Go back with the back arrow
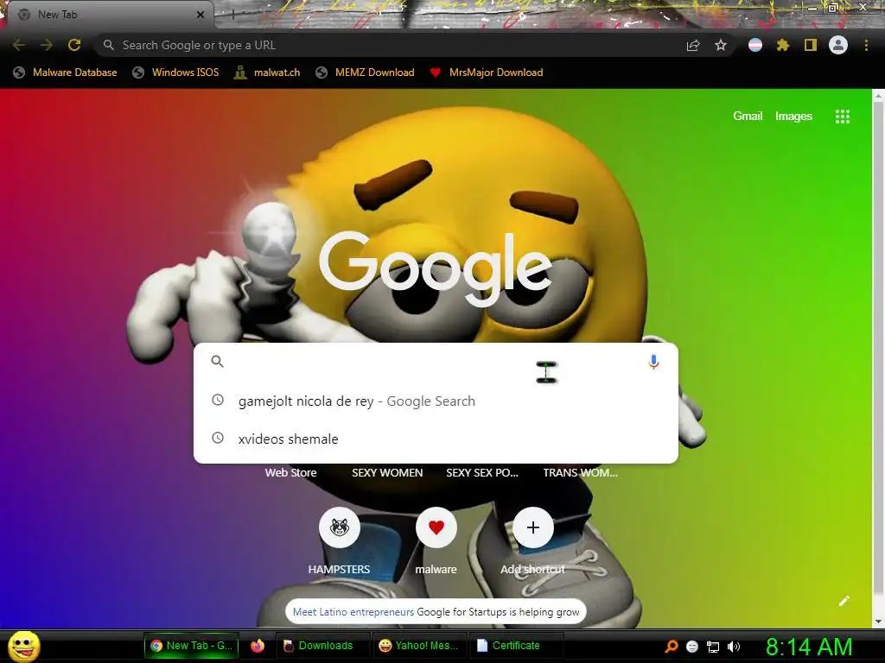Image resolution: width=885 pixels, height=663 pixels. [x=19, y=45]
